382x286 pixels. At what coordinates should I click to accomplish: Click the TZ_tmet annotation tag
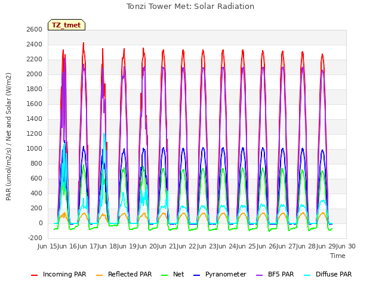click(x=66, y=25)
